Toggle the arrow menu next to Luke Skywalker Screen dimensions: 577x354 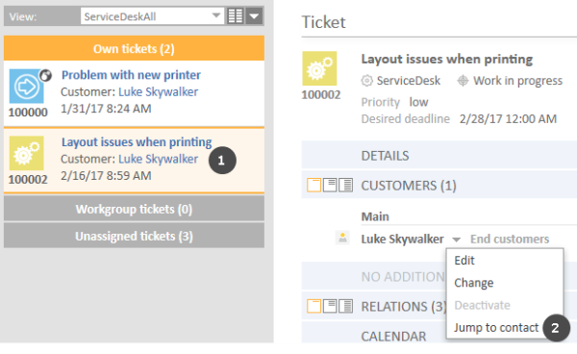(x=456, y=240)
